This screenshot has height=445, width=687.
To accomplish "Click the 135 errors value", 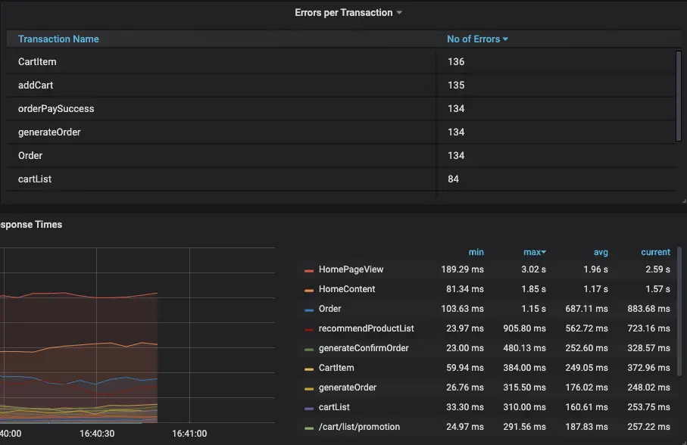I will 456,86.
